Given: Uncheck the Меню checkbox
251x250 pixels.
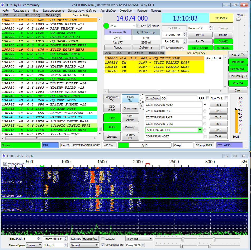Looking at the screenshot, I should point(149,26).
